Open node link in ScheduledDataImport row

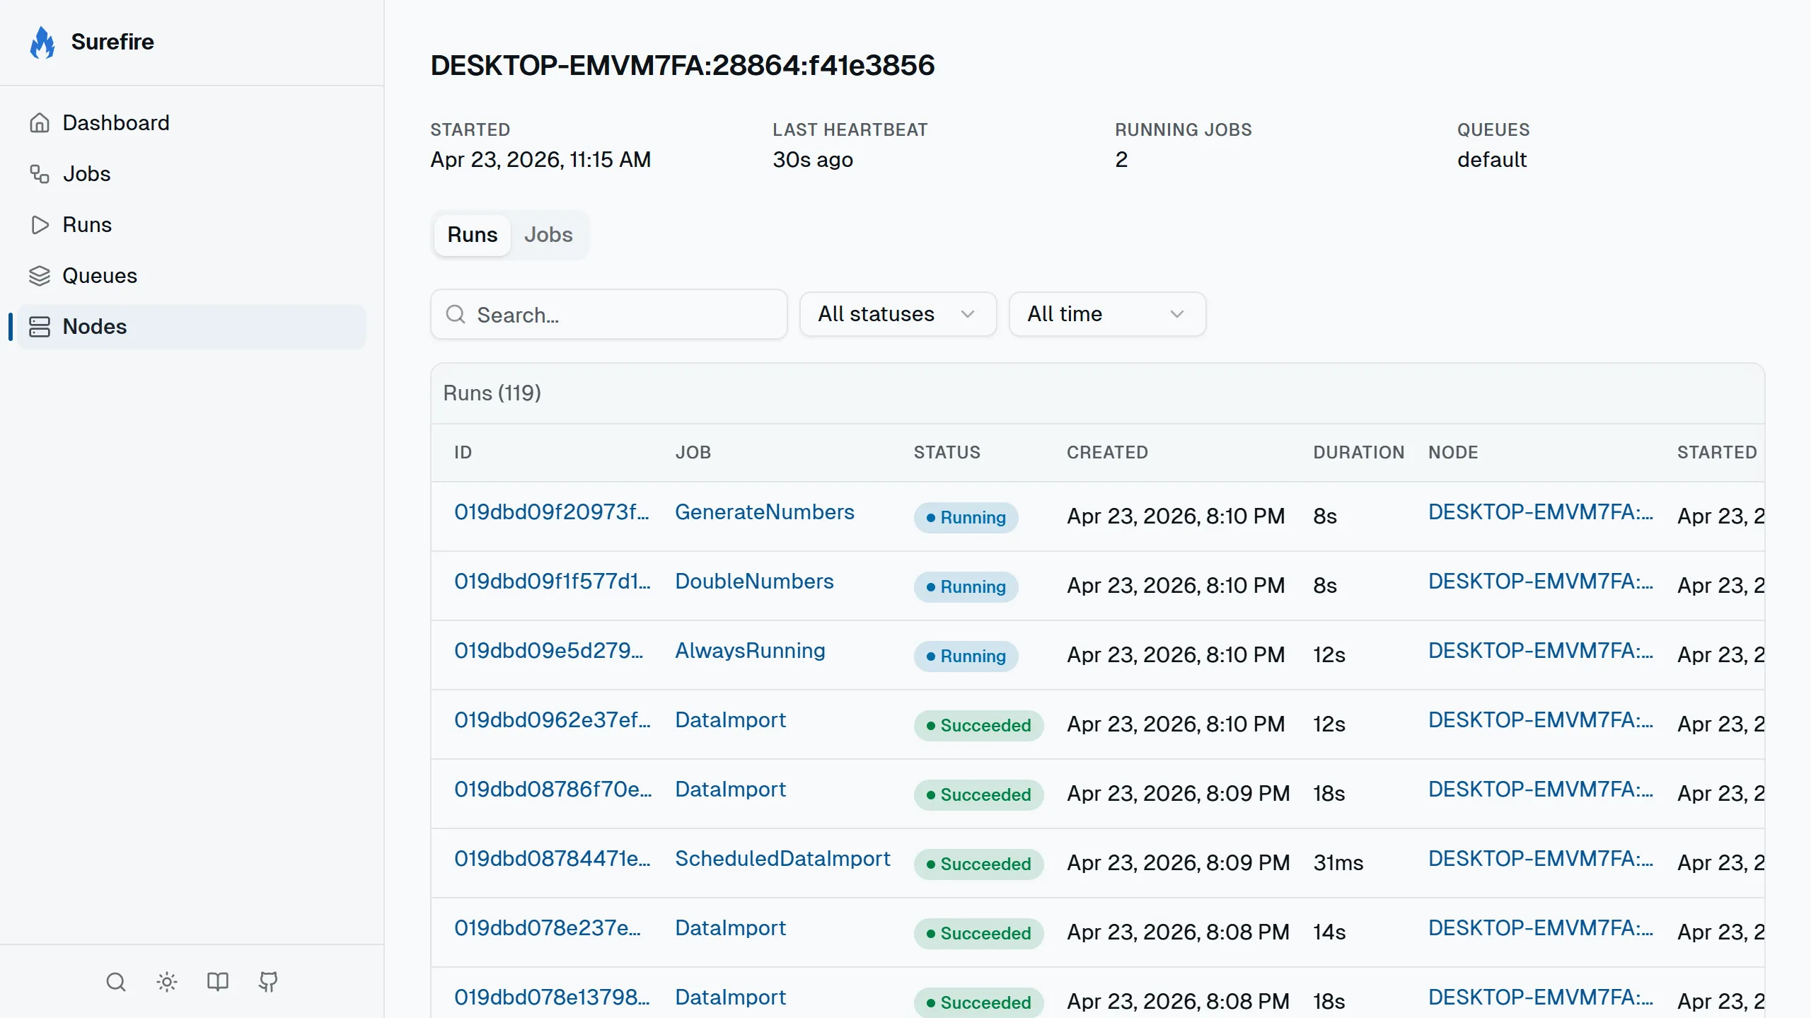tap(1541, 859)
